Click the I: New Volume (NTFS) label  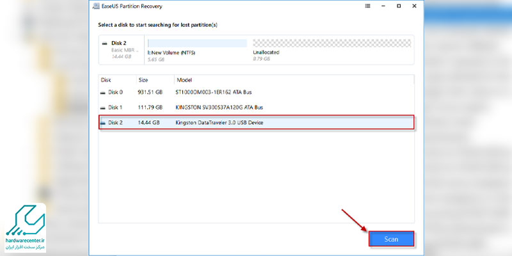click(172, 52)
